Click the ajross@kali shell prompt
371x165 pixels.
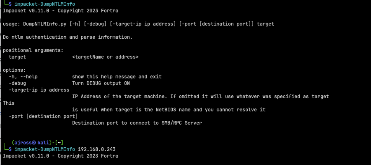pos(32,143)
